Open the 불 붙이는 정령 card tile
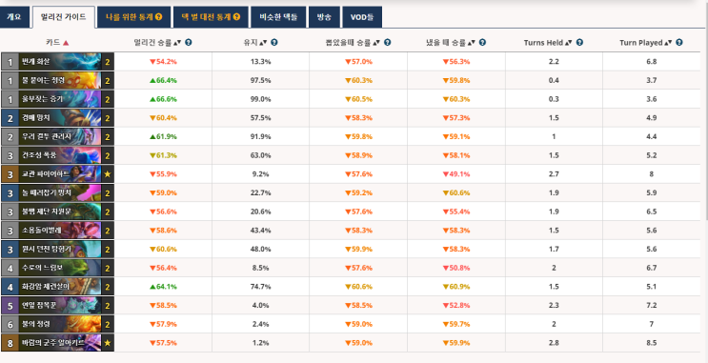This screenshot has height=363, width=708. 57,80
